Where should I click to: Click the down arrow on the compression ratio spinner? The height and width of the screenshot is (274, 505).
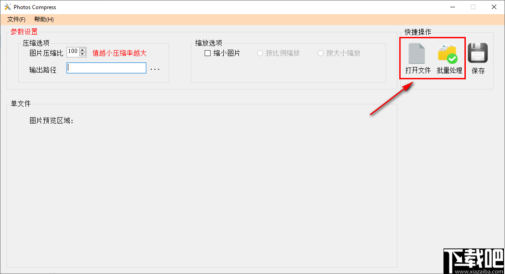[82, 55]
